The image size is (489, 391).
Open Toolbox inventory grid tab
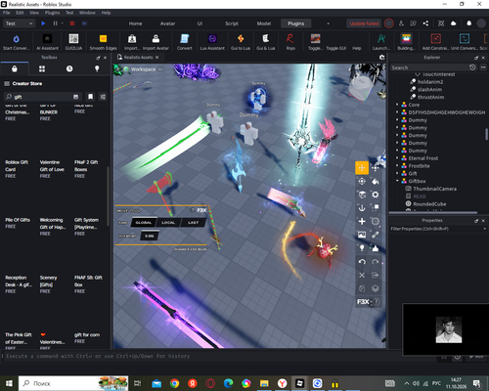coord(42,68)
